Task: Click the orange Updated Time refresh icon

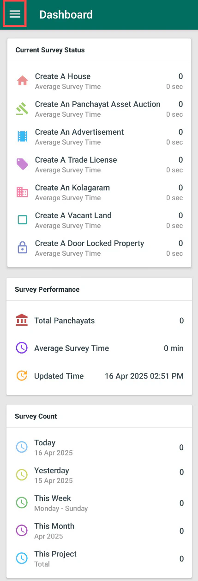Action: (x=22, y=376)
